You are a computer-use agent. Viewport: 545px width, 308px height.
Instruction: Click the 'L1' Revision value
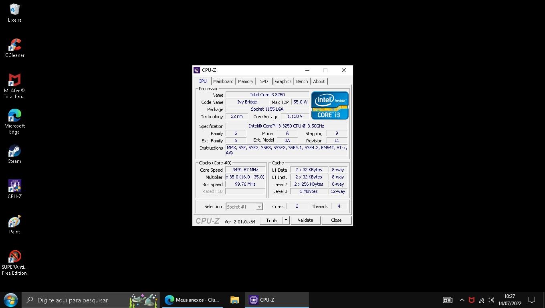pyautogui.click(x=337, y=140)
